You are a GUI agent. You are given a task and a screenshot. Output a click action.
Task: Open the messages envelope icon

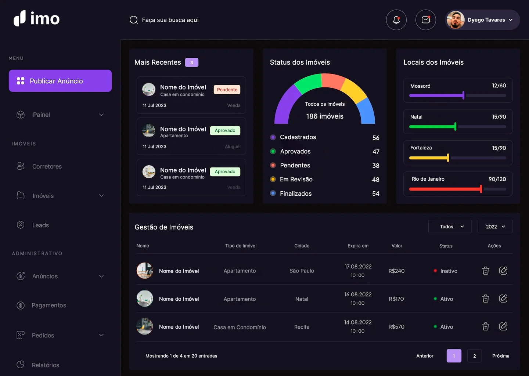425,20
